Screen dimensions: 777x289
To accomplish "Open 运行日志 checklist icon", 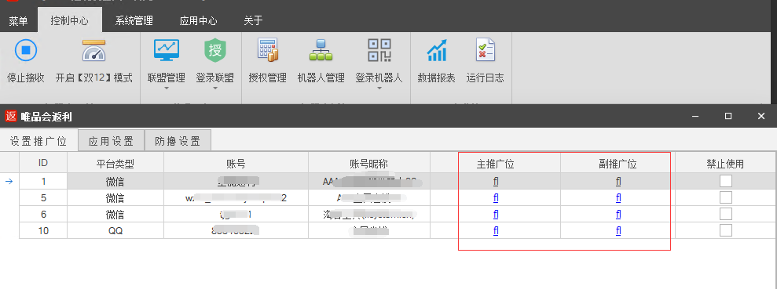I will (x=485, y=50).
